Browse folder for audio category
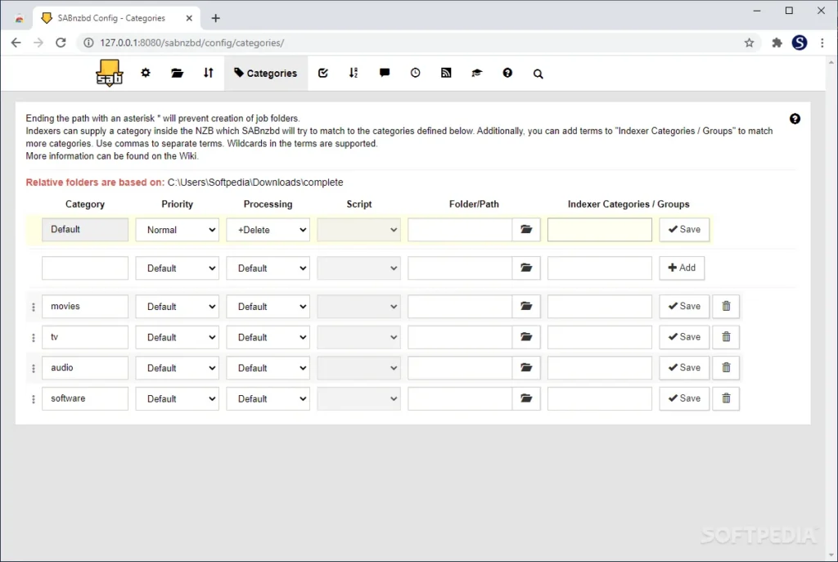This screenshot has height=562, width=838. coord(526,368)
